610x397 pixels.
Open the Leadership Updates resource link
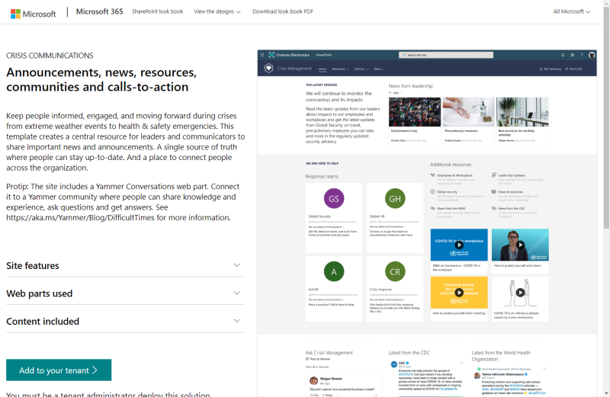pyautogui.click(x=512, y=175)
